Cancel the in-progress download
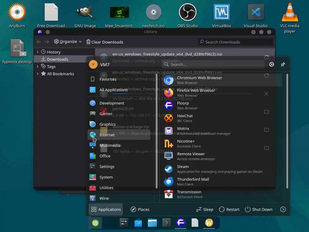This screenshot has width=309, height=232. pos(266,94)
